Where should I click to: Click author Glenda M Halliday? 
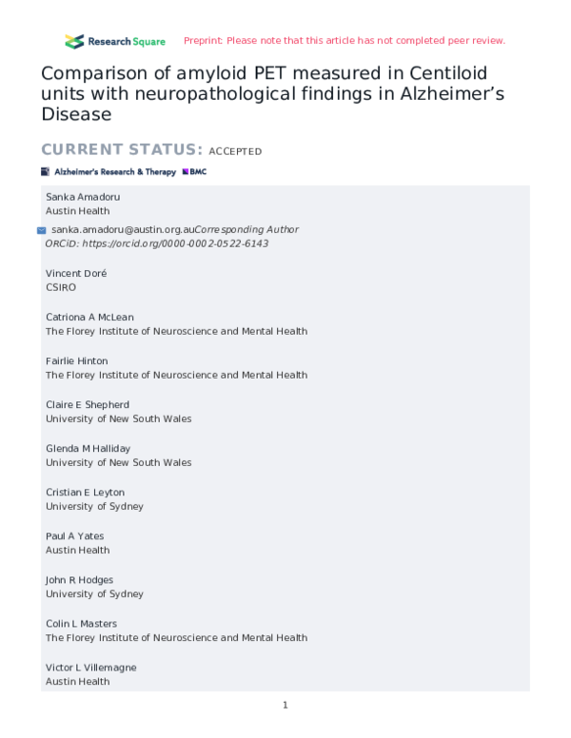coord(89,448)
